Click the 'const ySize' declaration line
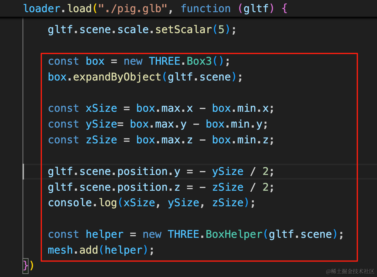 158,125
